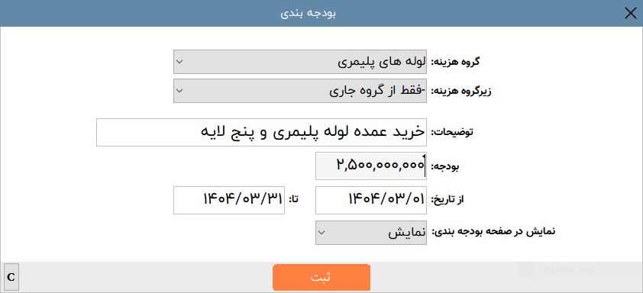Expand the chevron arrow of the نمایش combo box

[322, 233]
